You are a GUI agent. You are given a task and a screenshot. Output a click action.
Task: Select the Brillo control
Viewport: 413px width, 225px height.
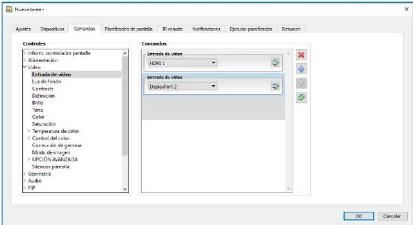point(38,103)
